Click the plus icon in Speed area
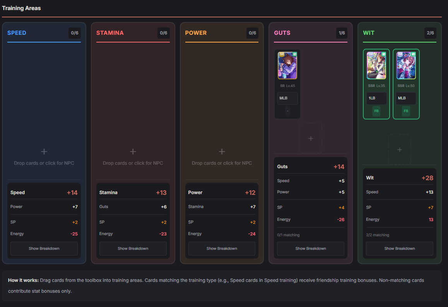Viewport: 448px width, 307px height. click(x=44, y=151)
